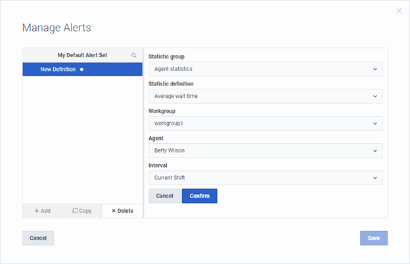Expand the Statistic definition dropdown
410x264 pixels.
coord(265,96)
